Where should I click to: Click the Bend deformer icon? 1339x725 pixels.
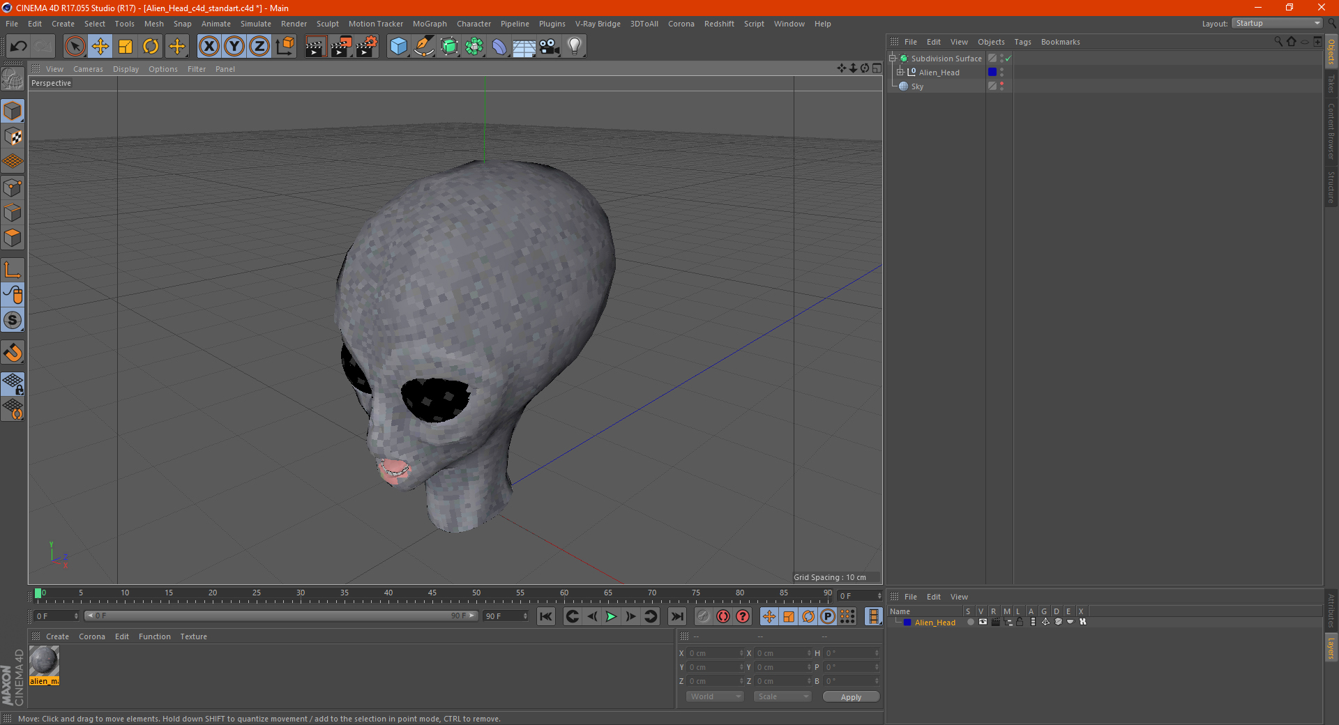coord(499,47)
